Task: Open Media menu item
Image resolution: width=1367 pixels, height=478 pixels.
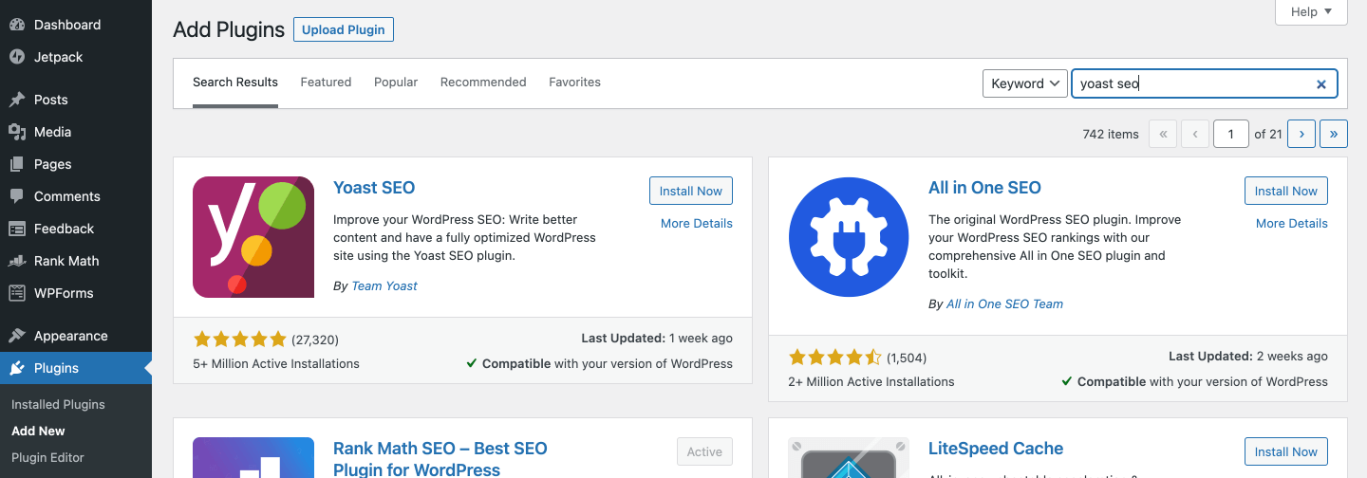Action: 76,132
